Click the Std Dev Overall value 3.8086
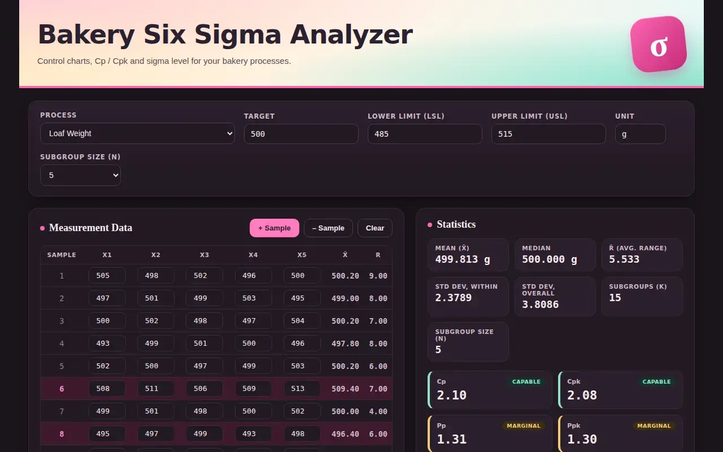723x452 pixels. pos(541,305)
